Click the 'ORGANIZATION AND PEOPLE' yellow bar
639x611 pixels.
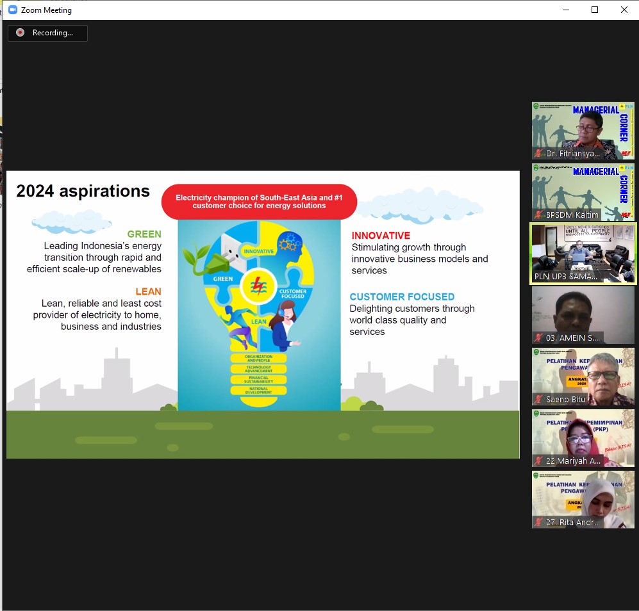(x=258, y=359)
